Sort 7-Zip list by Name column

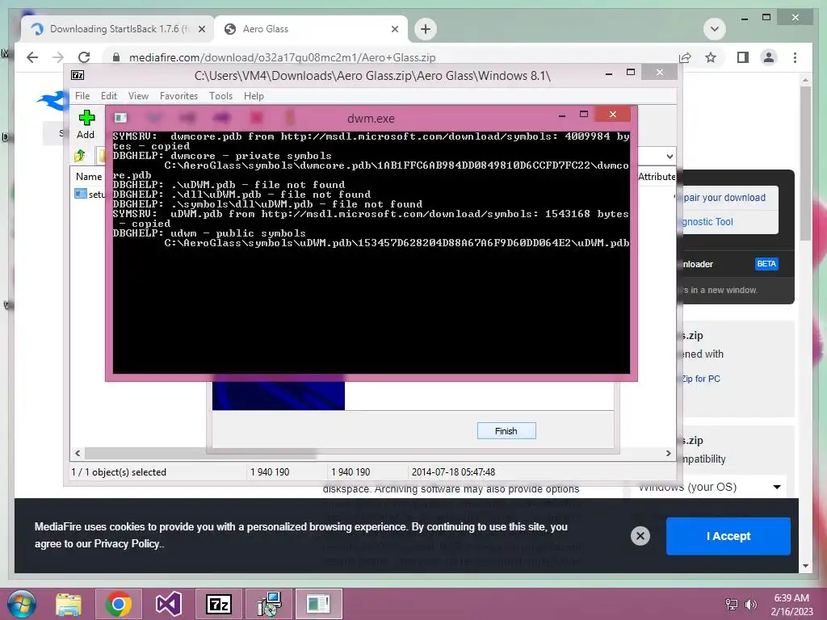point(89,177)
